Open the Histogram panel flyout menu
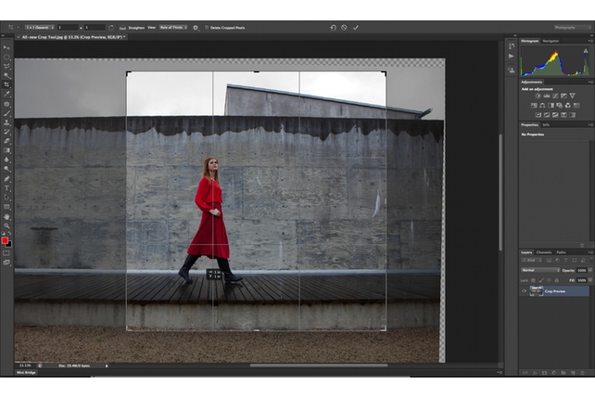This screenshot has height=397, width=595. point(590,41)
